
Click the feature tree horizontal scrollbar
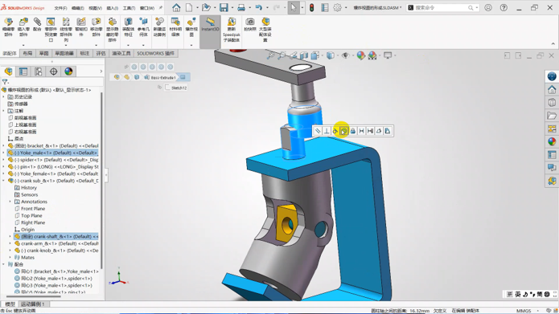coord(33,296)
